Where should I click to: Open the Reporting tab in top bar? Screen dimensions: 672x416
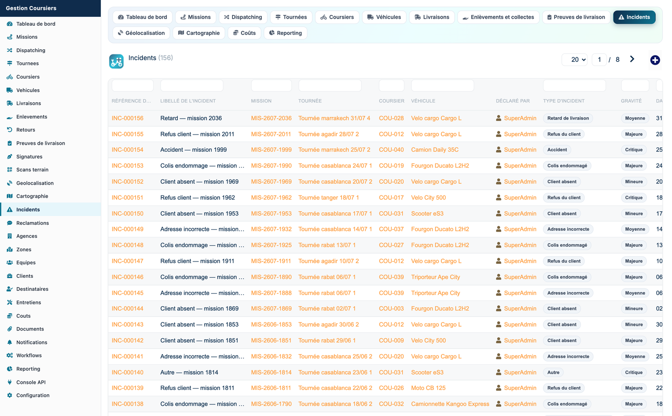[x=286, y=33]
